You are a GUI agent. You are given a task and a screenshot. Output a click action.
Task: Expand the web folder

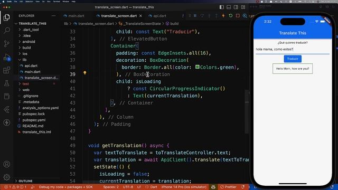[x=26, y=90]
